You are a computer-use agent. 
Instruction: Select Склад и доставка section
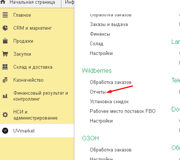[33, 67]
